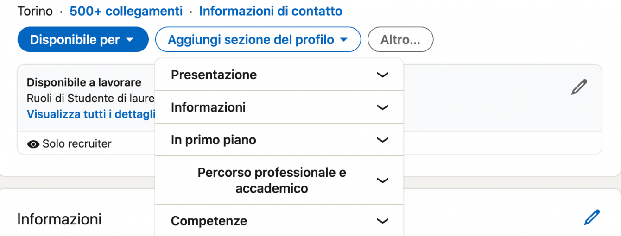Select Competenze menu entry

(279, 221)
